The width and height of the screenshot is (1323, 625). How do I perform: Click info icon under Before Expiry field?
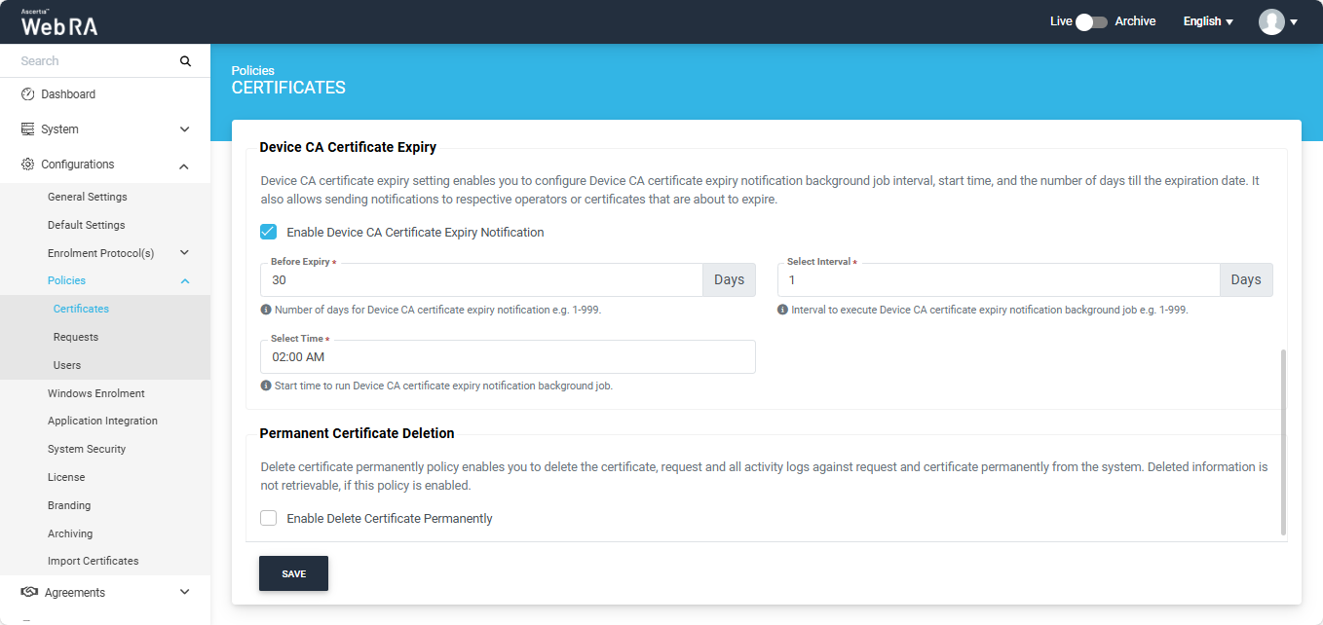pyautogui.click(x=266, y=310)
